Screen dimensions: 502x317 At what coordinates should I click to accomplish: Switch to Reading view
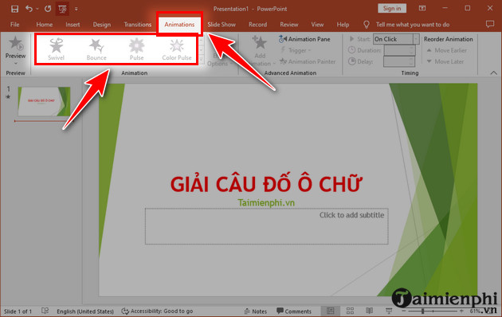pyautogui.click(x=369, y=311)
